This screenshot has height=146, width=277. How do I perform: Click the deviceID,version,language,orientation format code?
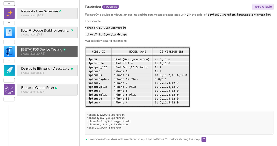[239, 15]
